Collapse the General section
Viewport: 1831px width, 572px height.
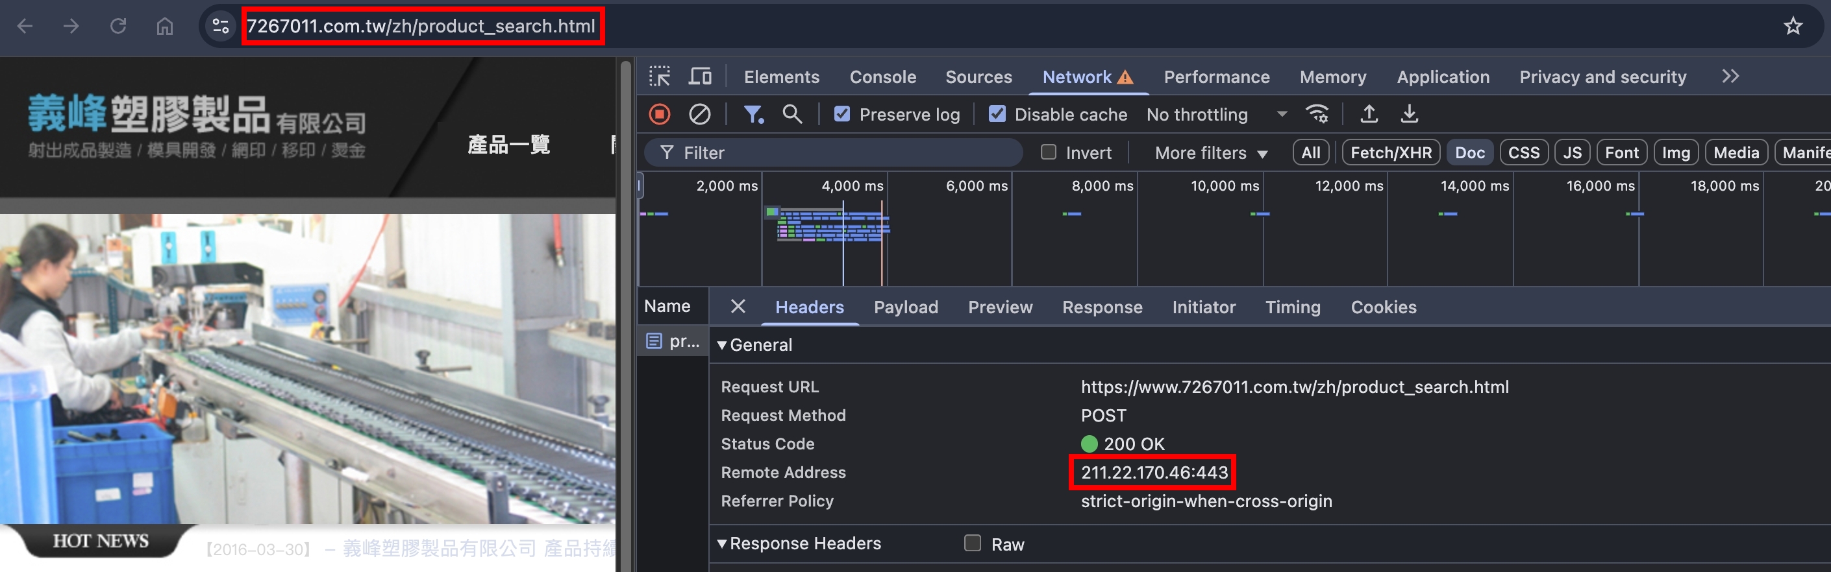pos(722,345)
